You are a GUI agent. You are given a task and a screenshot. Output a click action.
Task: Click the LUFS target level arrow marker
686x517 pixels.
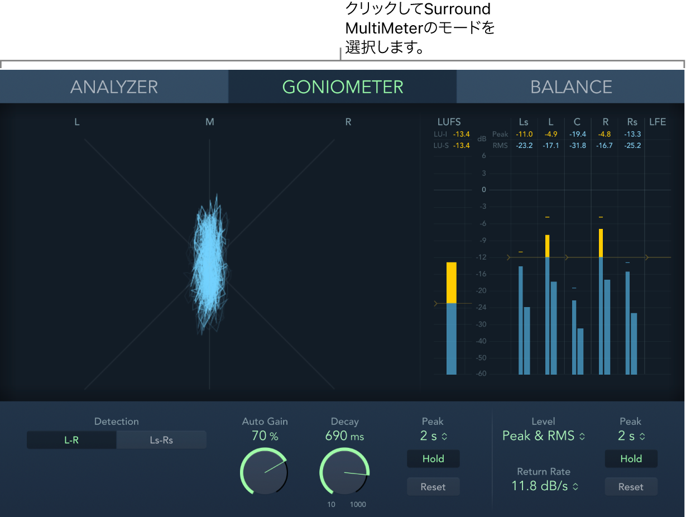436,304
